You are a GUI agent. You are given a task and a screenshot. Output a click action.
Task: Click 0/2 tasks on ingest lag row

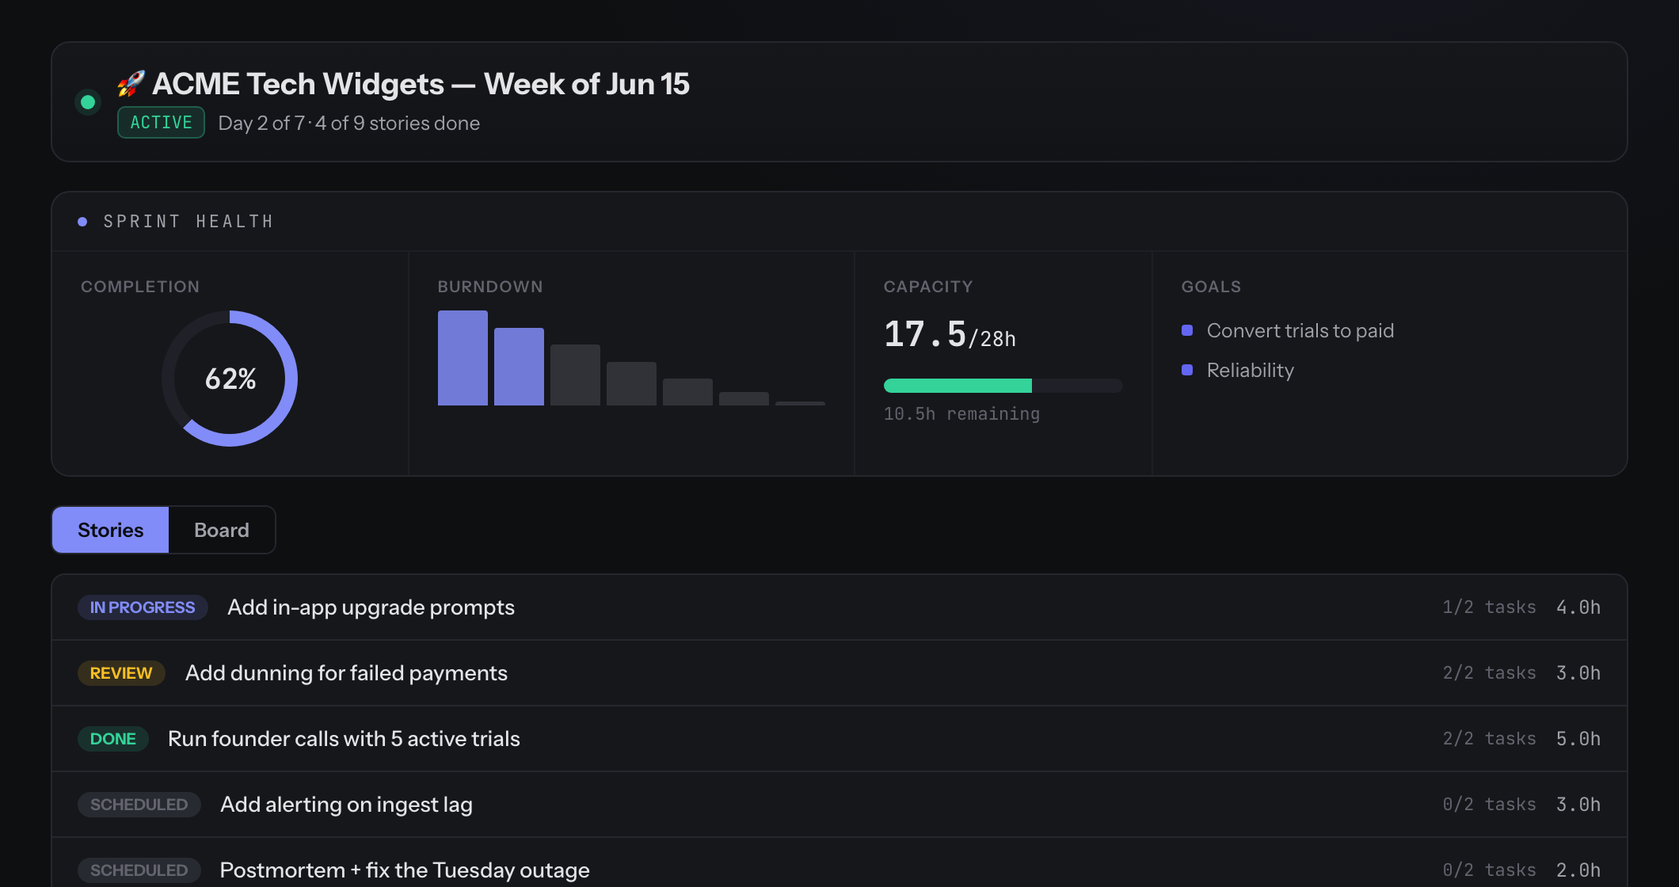[1489, 805]
